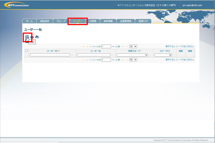Image resolution: width=215 pixels, height=143 pixels.
Task: Select the ユーザー tab
Action: (x=77, y=21)
